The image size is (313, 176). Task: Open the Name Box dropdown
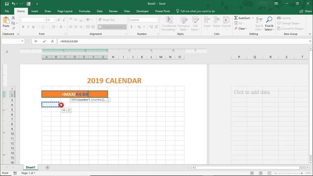(22, 41)
